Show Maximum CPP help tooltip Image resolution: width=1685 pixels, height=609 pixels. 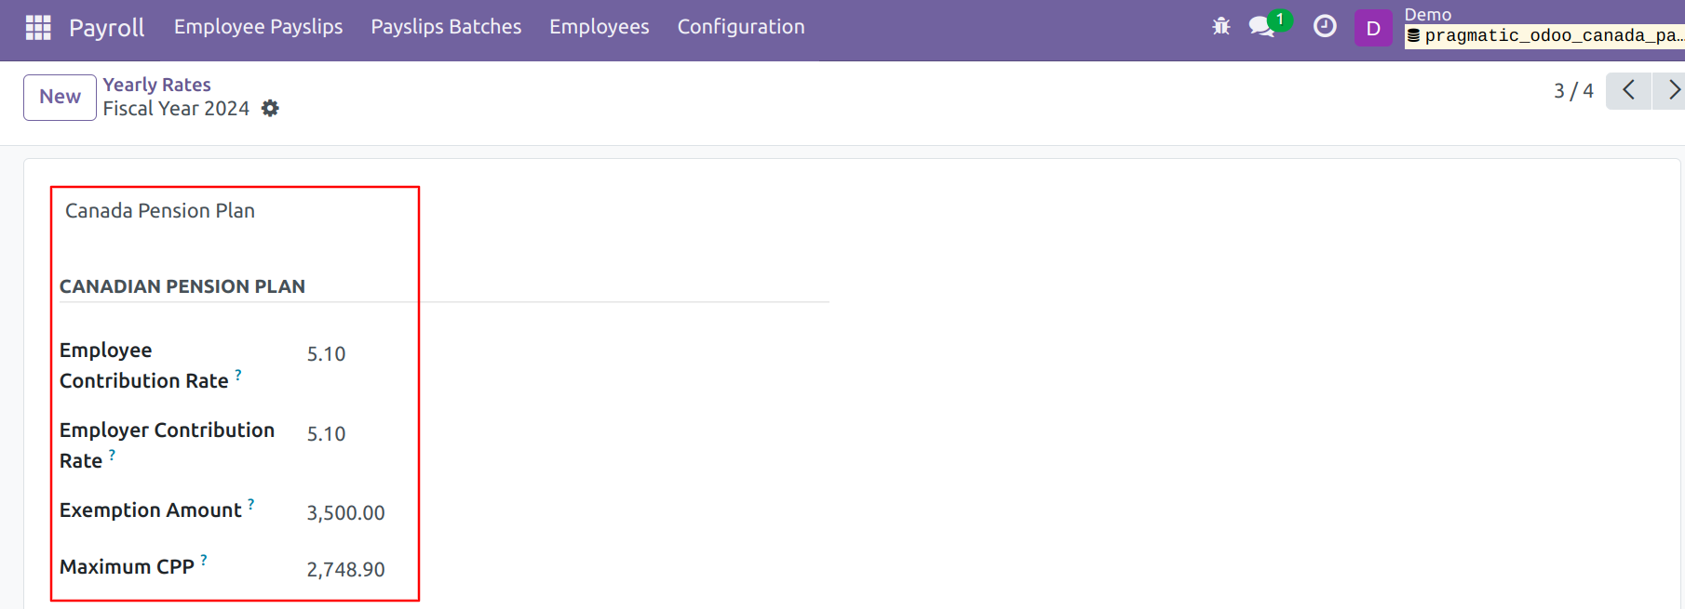(x=204, y=560)
